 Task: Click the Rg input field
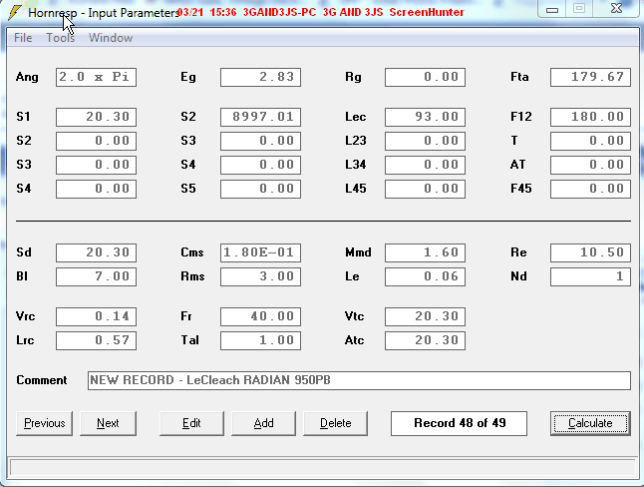point(425,77)
